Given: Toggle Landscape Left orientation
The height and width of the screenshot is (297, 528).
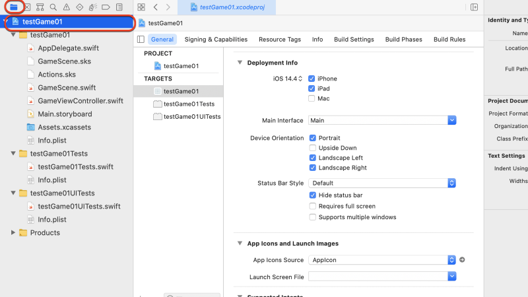Looking at the screenshot, I should (312, 158).
